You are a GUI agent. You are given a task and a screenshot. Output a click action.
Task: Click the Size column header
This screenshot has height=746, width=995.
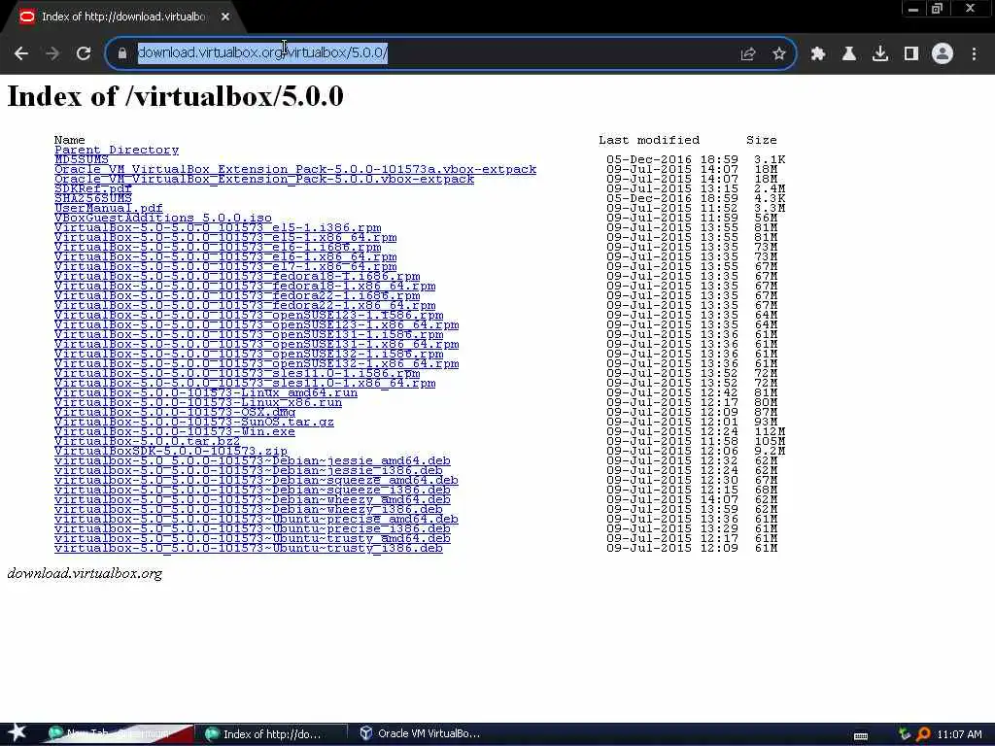[x=762, y=140]
